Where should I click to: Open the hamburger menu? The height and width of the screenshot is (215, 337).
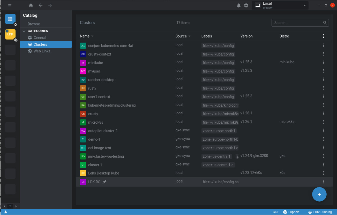pyautogui.click(x=10, y=5)
